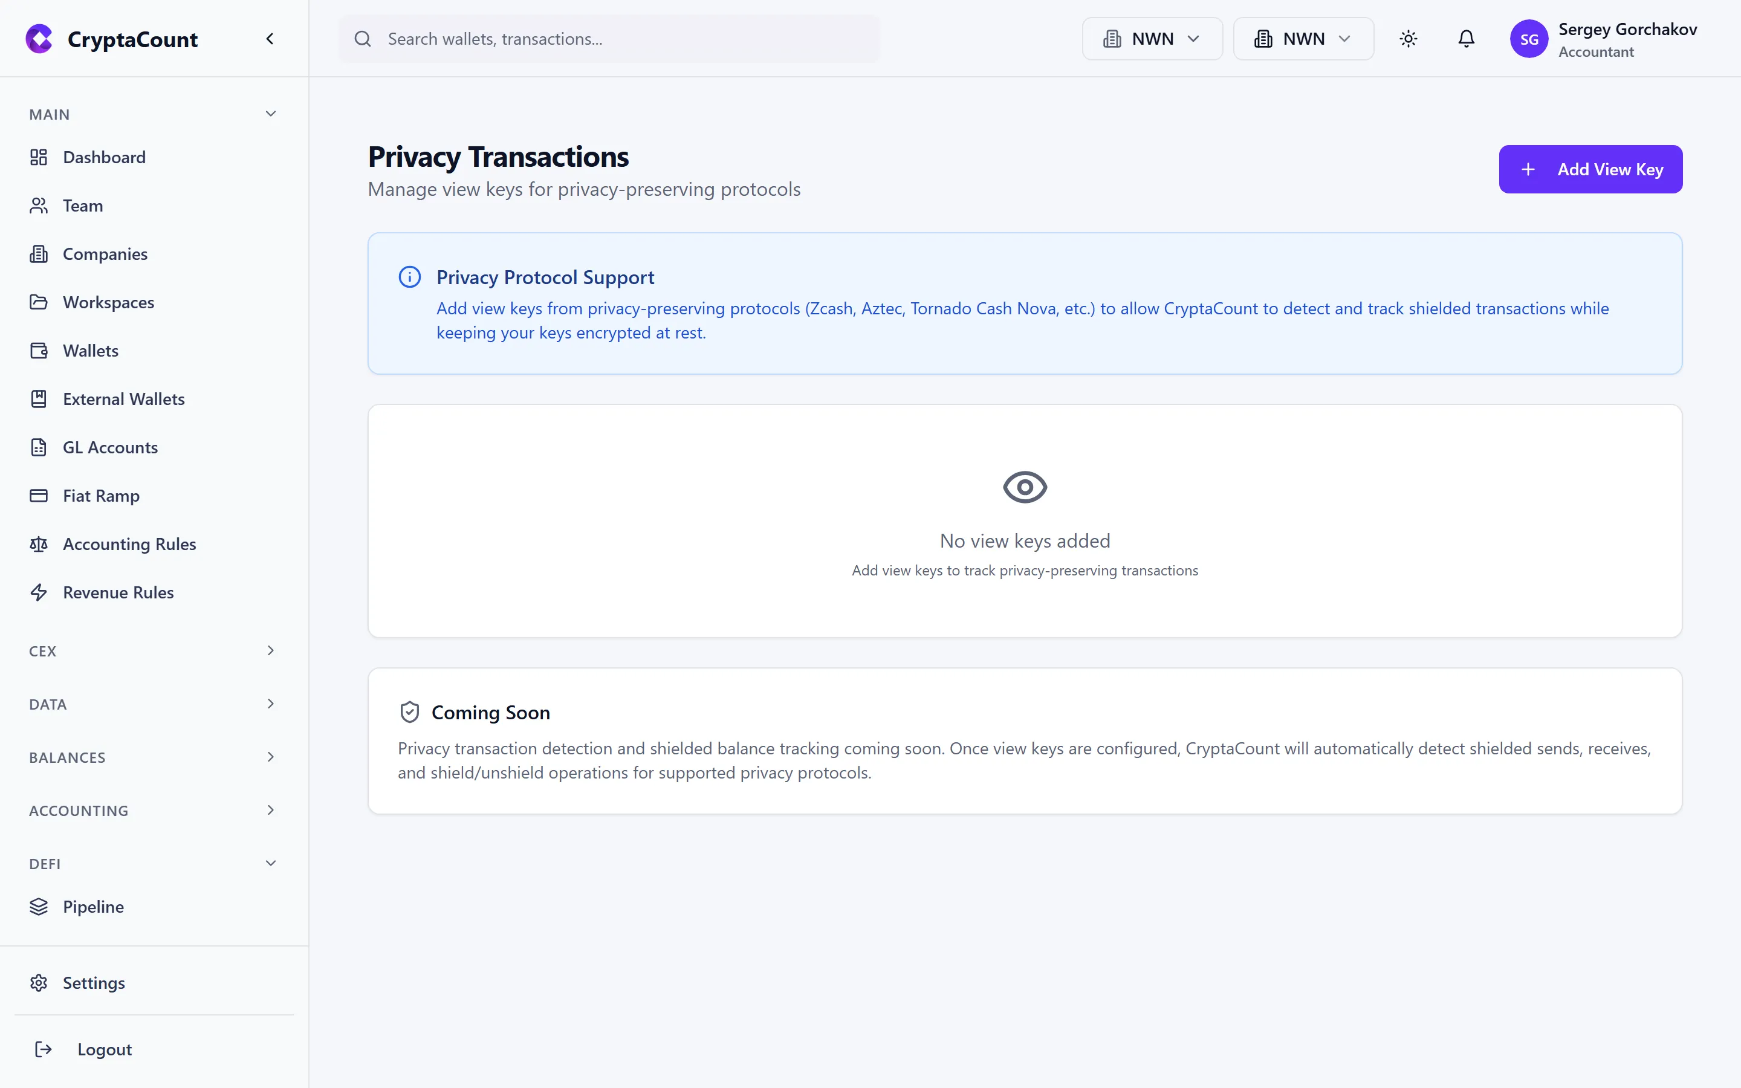Open the Dashboard sidebar icon

(39, 157)
